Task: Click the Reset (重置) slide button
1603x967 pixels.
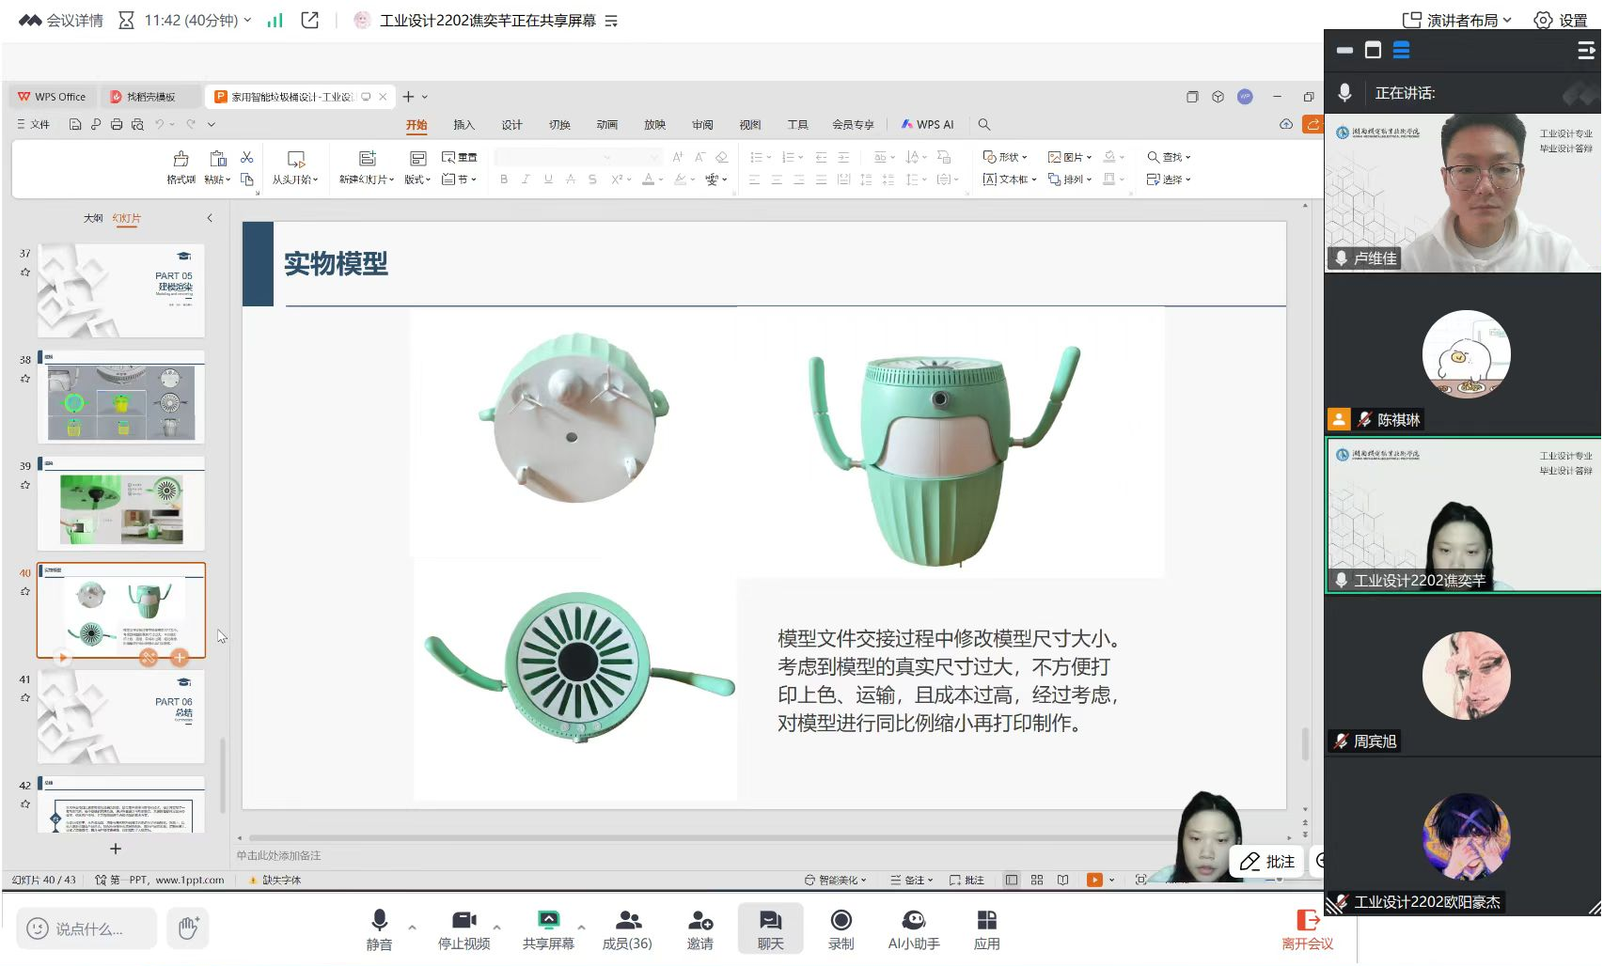Action: click(x=460, y=157)
